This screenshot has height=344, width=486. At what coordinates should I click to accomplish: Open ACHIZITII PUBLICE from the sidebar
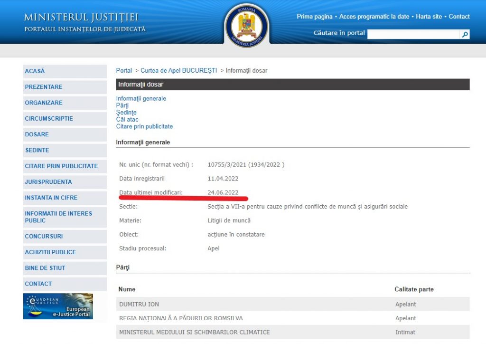(x=50, y=252)
